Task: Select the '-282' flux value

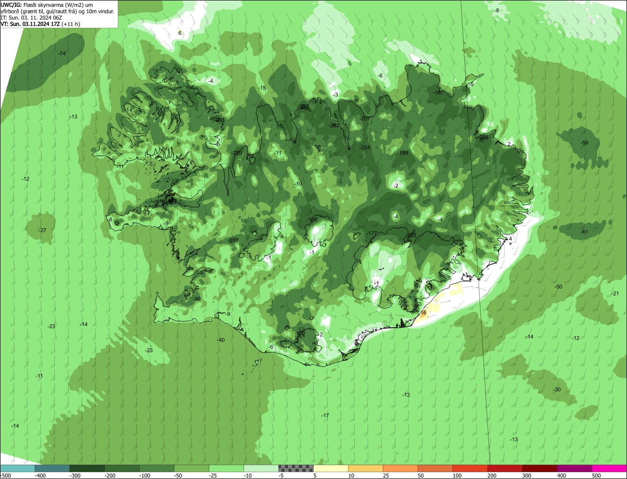Action: coord(335,125)
